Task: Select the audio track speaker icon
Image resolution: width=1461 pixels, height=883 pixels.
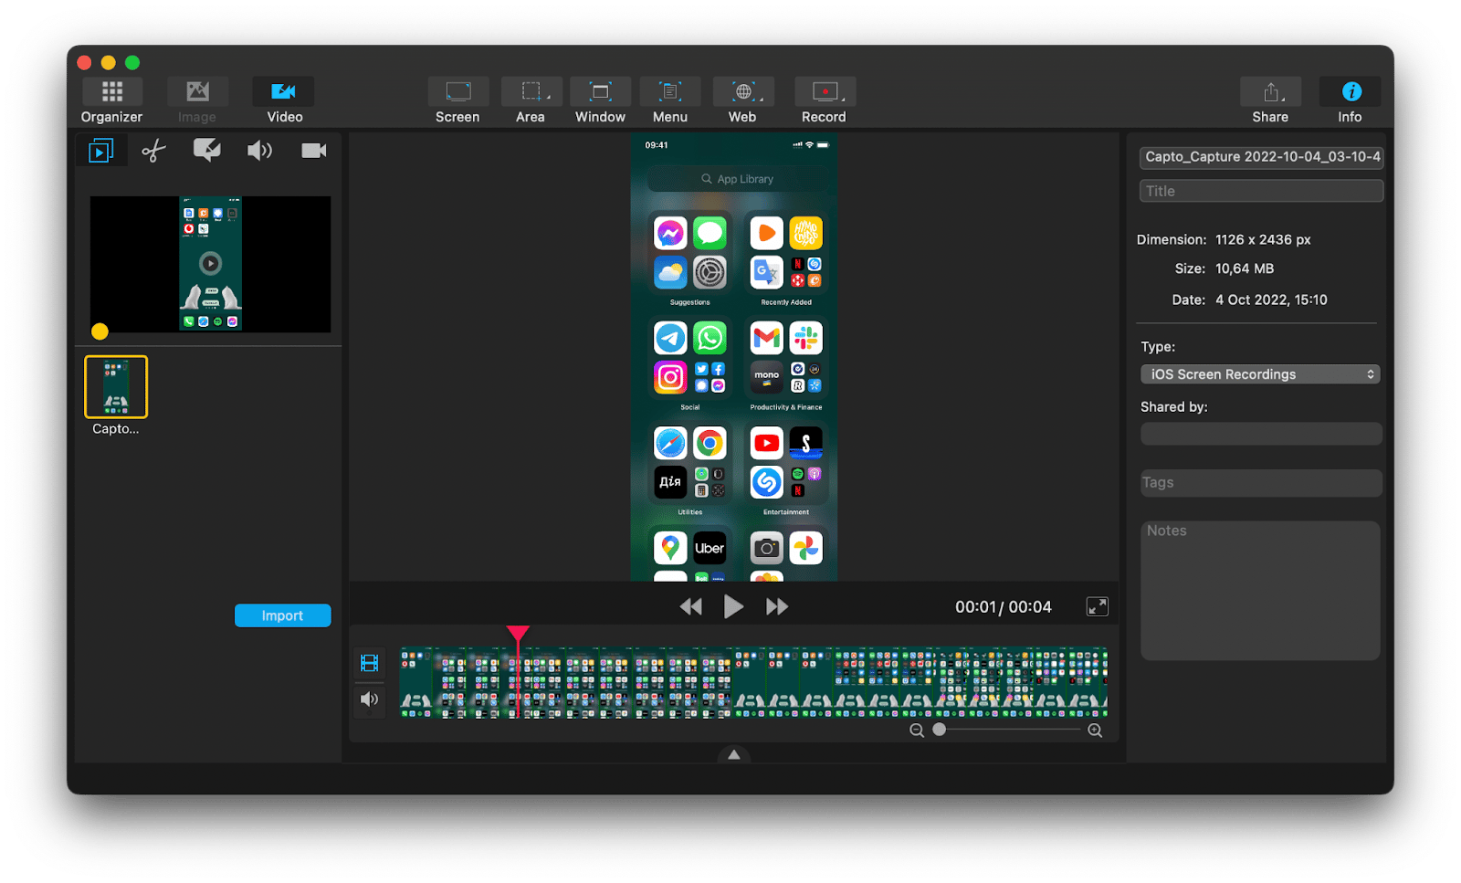Action: [x=369, y=699]
